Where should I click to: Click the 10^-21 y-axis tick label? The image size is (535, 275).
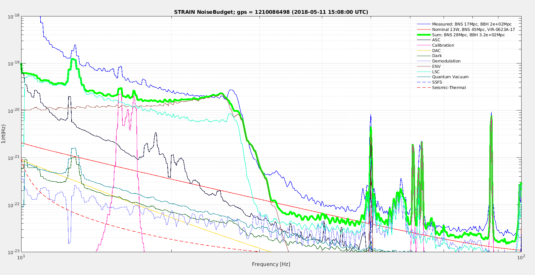(x=13, y=158)
